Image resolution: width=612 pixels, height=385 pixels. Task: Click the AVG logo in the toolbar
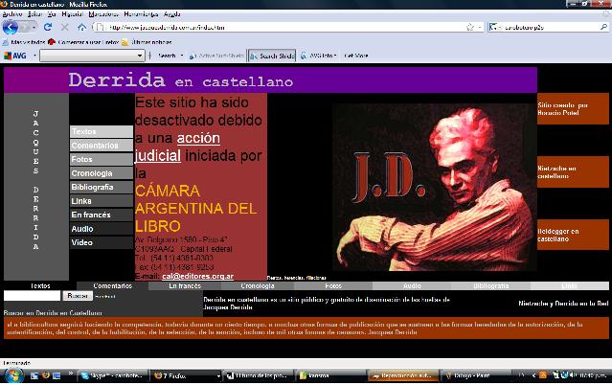click(15, 56)
